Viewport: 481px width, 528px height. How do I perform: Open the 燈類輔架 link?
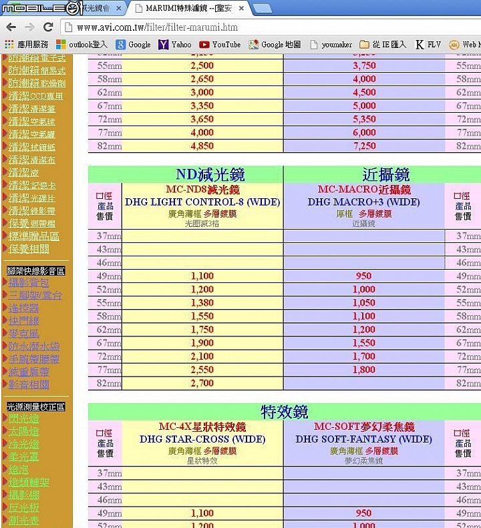(x=29, y=482)
